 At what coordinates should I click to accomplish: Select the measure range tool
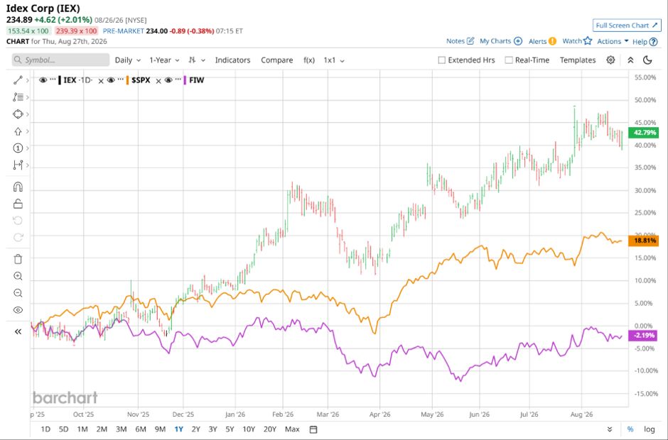pyautogui.click(x=18, y=165)
